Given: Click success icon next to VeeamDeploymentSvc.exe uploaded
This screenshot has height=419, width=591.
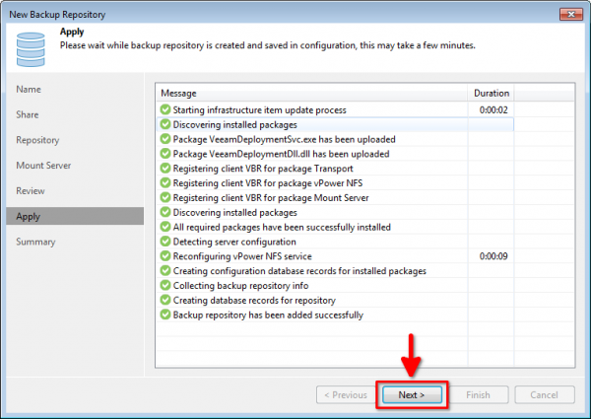Looking at the screenshot, I should [x=164, y=139].
